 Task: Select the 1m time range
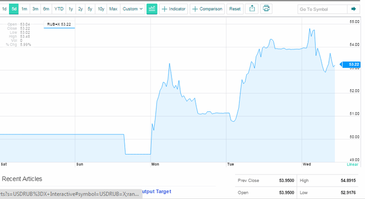pos(24,9)
